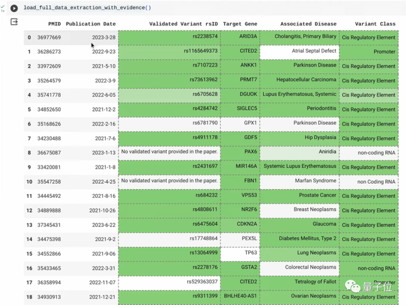Click Systemic Lupus Erythematosus cell
The height and width of the screenshot is (305, 406).
(299, 167)
